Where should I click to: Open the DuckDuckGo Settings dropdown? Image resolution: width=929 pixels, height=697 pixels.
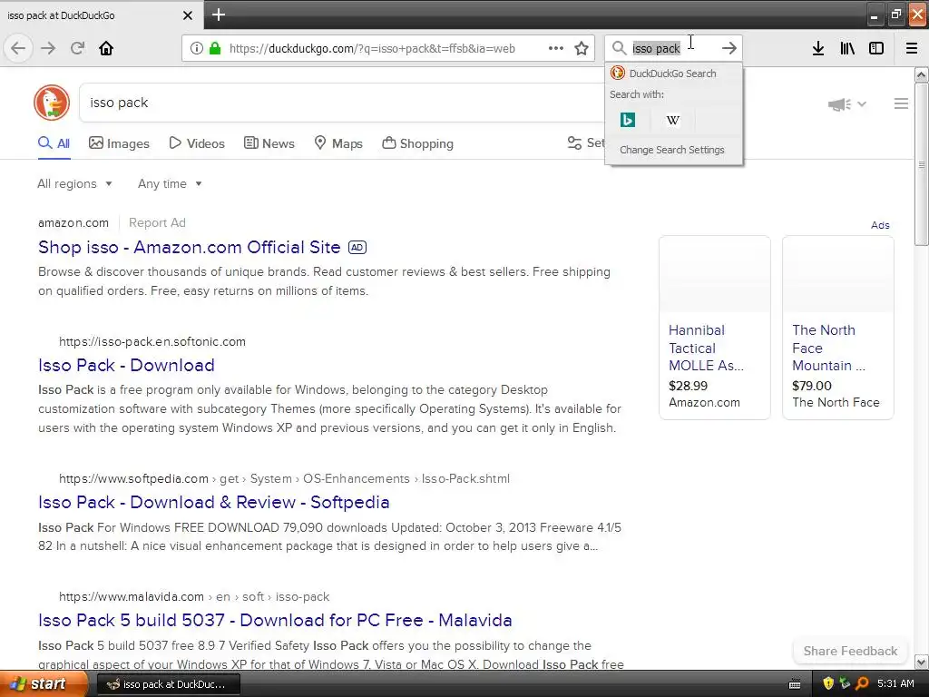(586, 142)
